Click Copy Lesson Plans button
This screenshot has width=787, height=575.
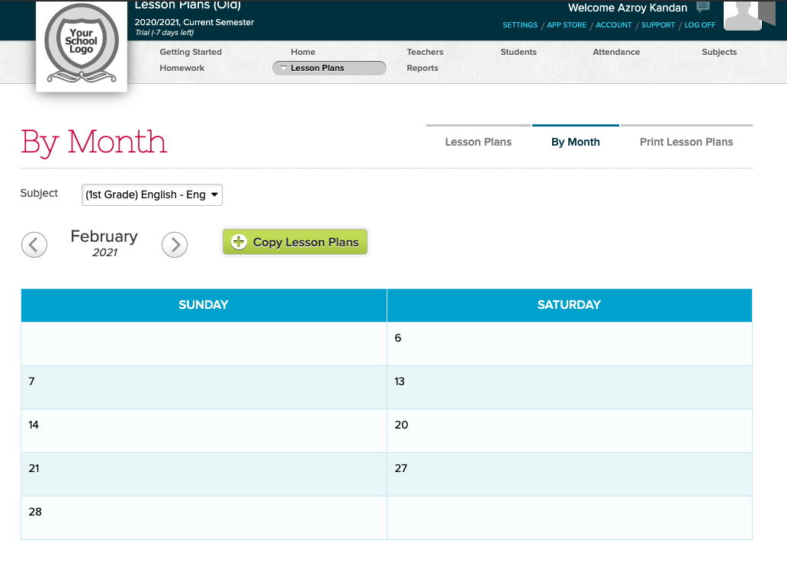[295, 242]
